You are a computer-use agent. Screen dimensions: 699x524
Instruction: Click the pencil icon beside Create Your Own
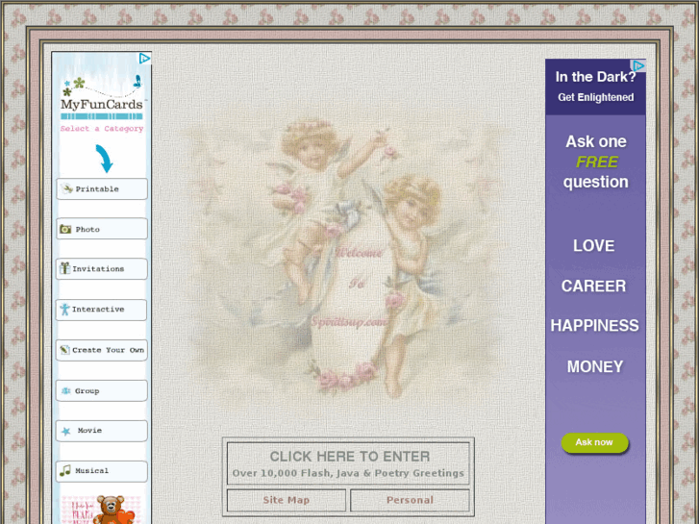click(x=65, y=350)
